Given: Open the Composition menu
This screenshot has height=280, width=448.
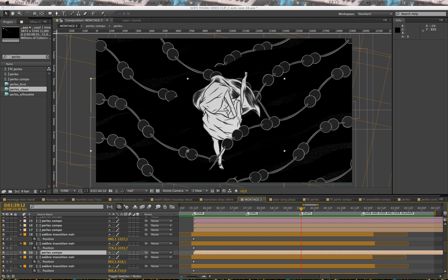Looking at the screenshot, I should point(77,3).
